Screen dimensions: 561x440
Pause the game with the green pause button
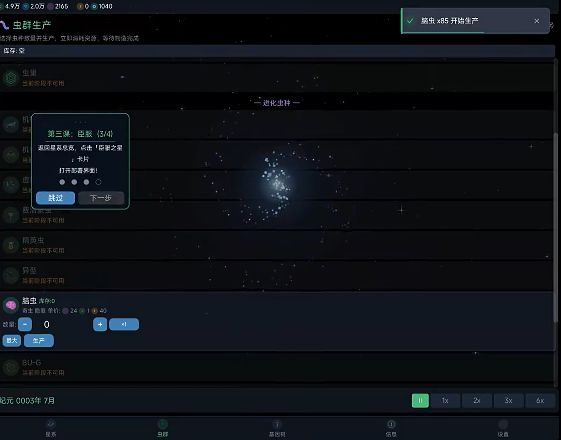coord(420,401)
